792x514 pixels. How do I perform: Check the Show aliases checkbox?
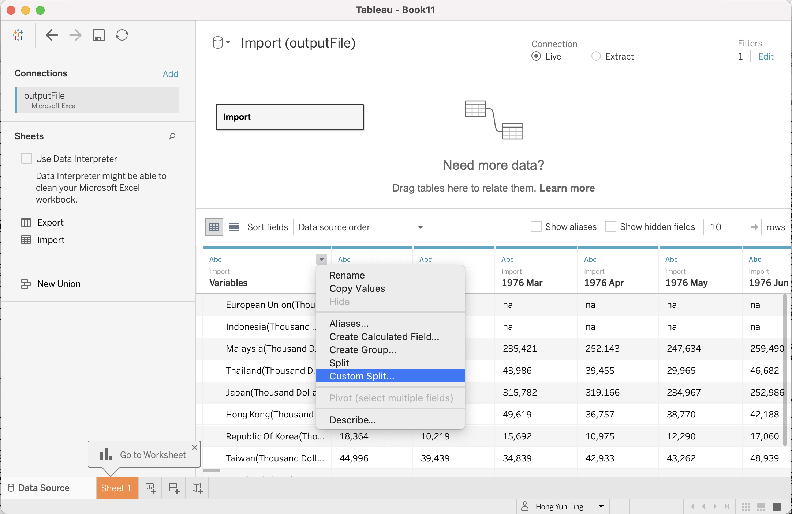click(536, 227)
